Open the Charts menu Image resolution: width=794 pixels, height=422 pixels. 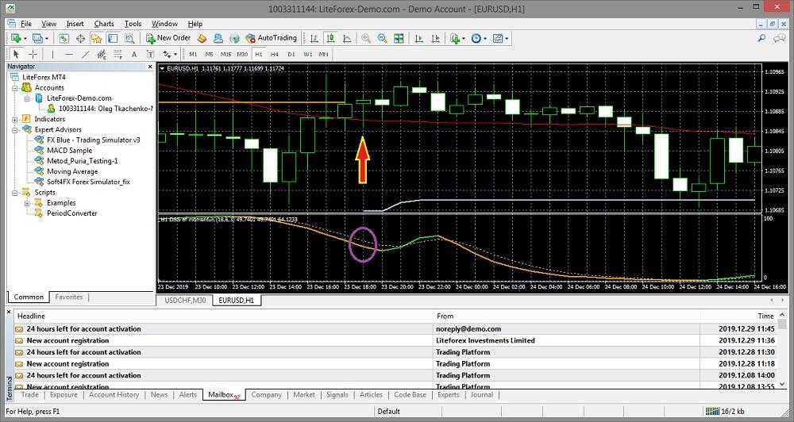click(x=104, y=24)
